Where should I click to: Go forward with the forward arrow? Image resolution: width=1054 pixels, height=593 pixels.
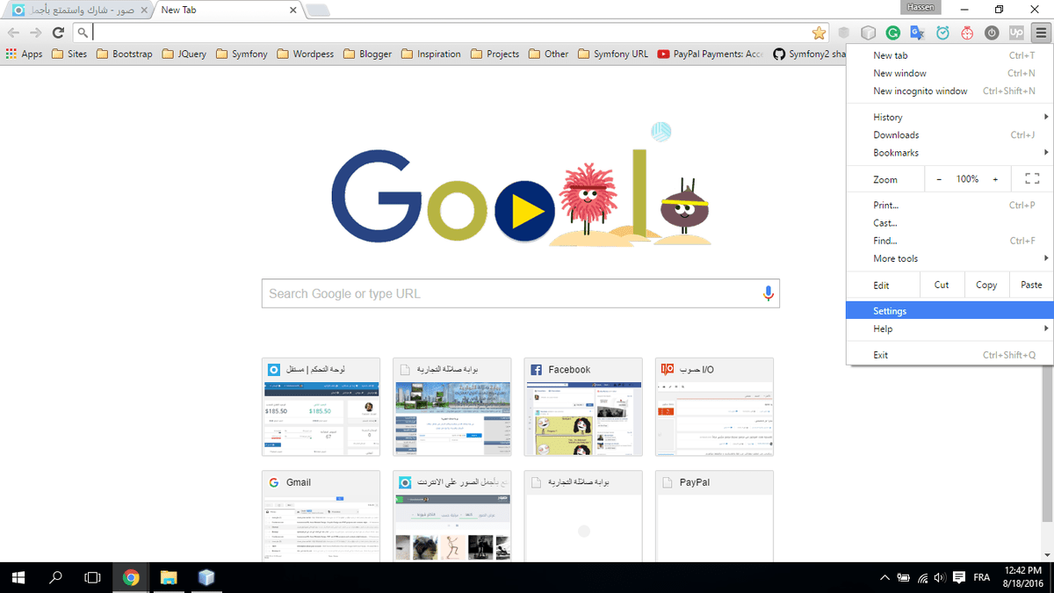point(35,33)
